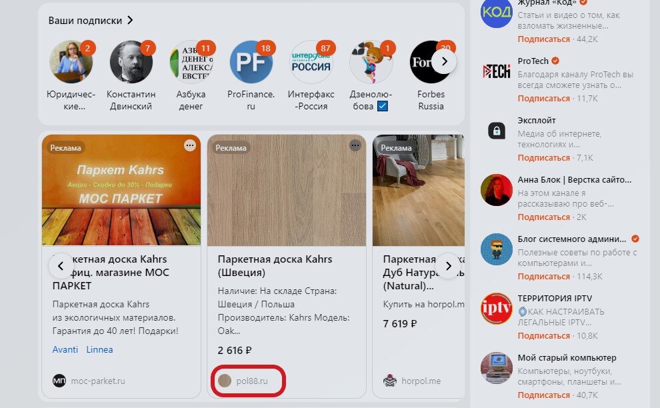Go to next ad with right arrow
Viewport: 660px width, 408px height.
[x=448, y=266]
